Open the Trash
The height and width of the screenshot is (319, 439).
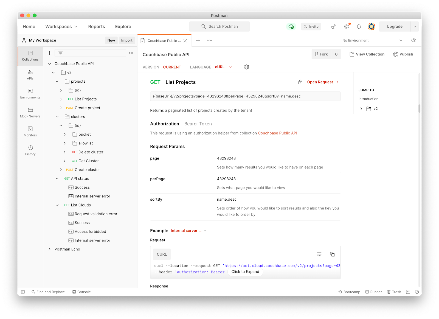[394, 292]
